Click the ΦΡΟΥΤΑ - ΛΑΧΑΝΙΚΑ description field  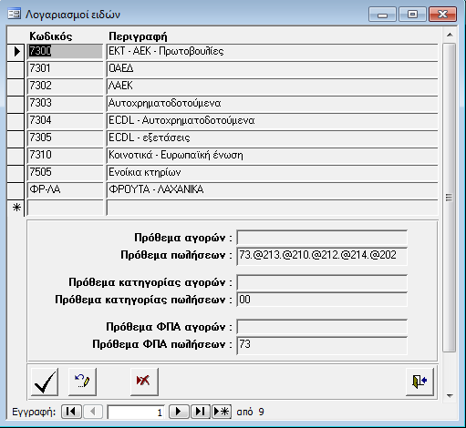click(x=272, y=190)
